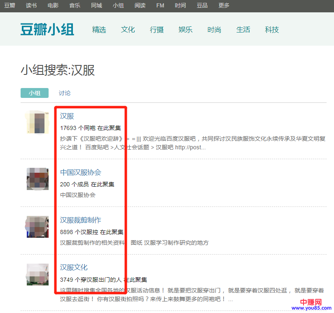Image resolution: width=334 pixels, height=313 pixels.
Task: Open the 汉服文化 group link
Action: click(74, 267)
